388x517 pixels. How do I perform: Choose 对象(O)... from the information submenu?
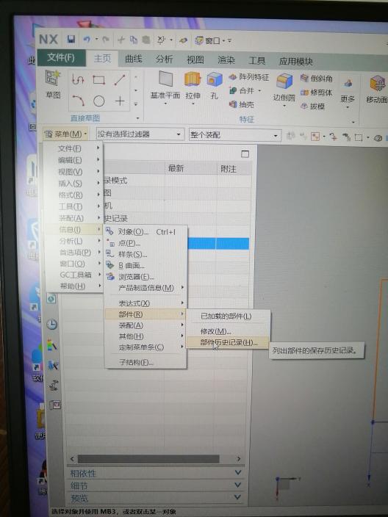145,232
